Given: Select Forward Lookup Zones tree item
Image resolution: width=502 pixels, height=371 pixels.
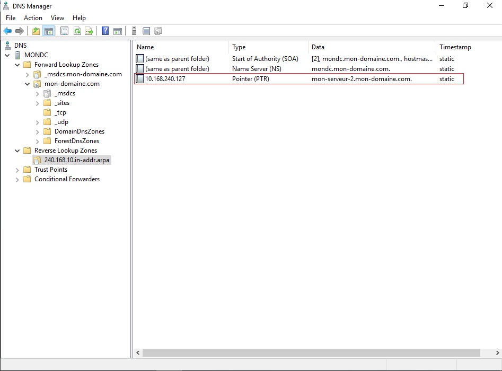Looking at the screenshot, I should click(67, 65).
